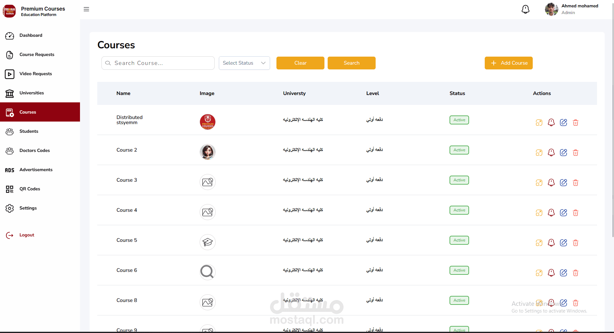
Task: Open Doctors Codes in sidebar
Action: tap(40, 151)
